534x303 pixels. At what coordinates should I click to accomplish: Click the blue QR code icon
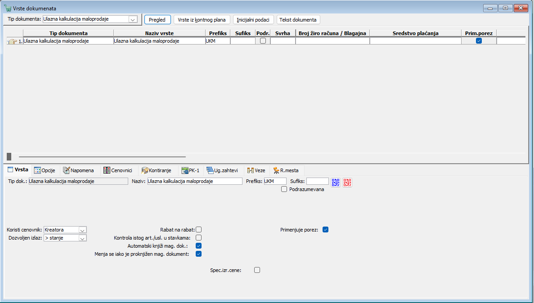click(x=336, y=183)
